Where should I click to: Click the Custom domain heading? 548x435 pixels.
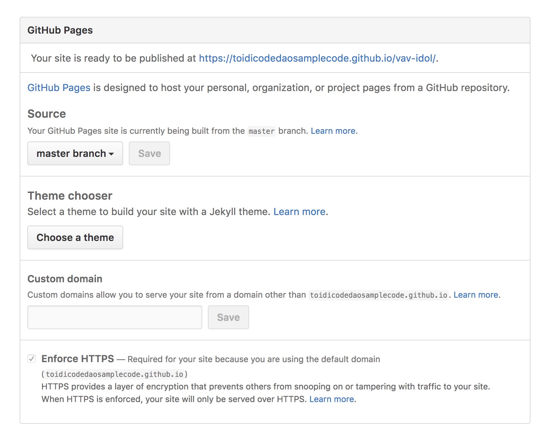pyautogui.click(x=65, y=279)
